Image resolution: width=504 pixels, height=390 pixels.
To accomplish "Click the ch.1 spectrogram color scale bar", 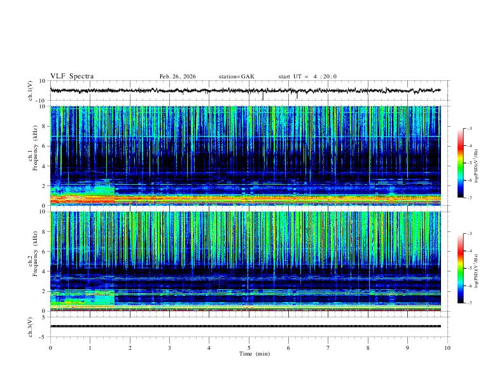I will (460, 163).
